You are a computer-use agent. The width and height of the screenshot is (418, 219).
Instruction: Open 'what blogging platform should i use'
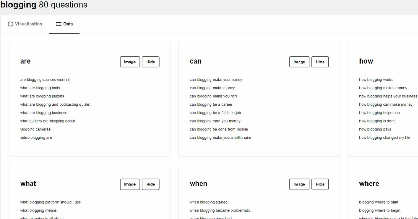coord(51,202)
